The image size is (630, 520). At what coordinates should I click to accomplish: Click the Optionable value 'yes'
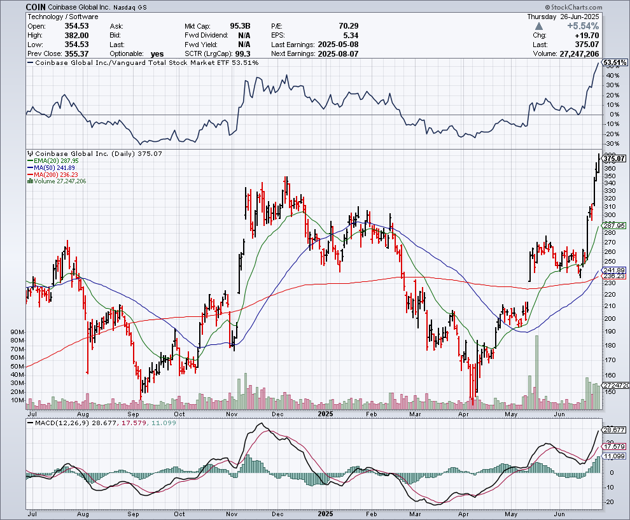[157, 54]
